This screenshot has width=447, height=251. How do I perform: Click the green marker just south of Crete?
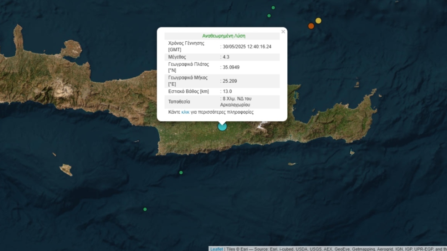(181, 173)
